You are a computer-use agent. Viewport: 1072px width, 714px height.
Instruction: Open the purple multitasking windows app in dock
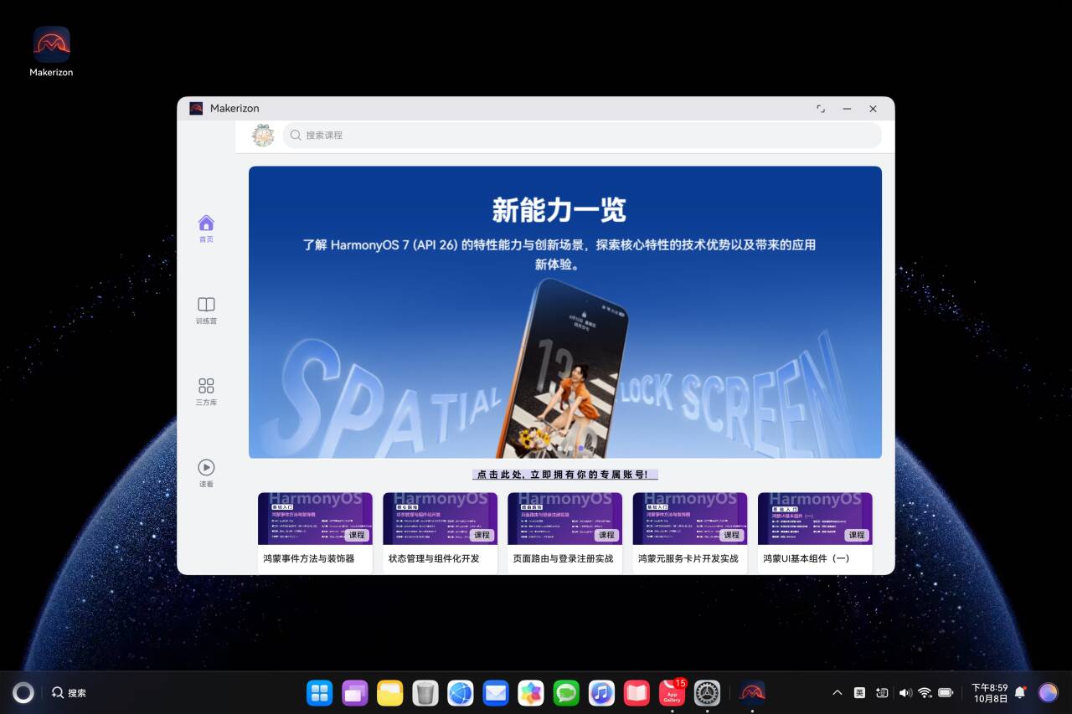tap(355, 692)
